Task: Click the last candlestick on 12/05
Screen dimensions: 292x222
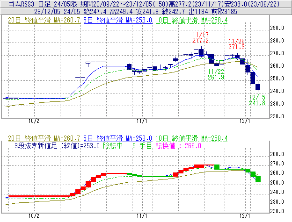Action: 258,87
